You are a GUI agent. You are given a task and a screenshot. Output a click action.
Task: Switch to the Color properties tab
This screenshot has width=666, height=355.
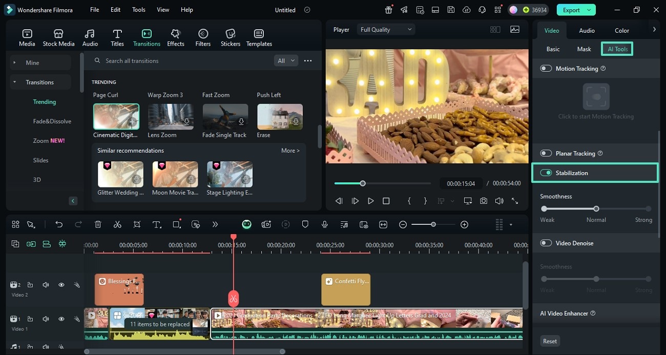622,31
